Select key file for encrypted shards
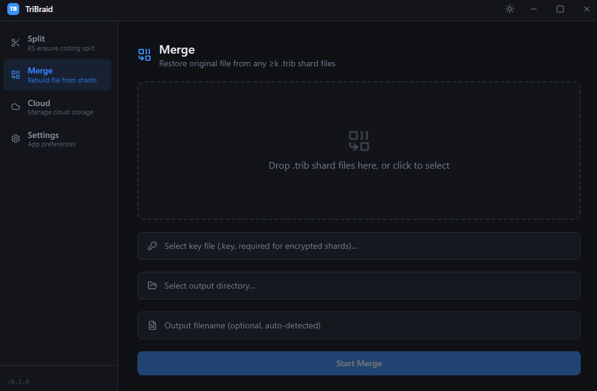 pyautogui.click(x=361, y=246)
